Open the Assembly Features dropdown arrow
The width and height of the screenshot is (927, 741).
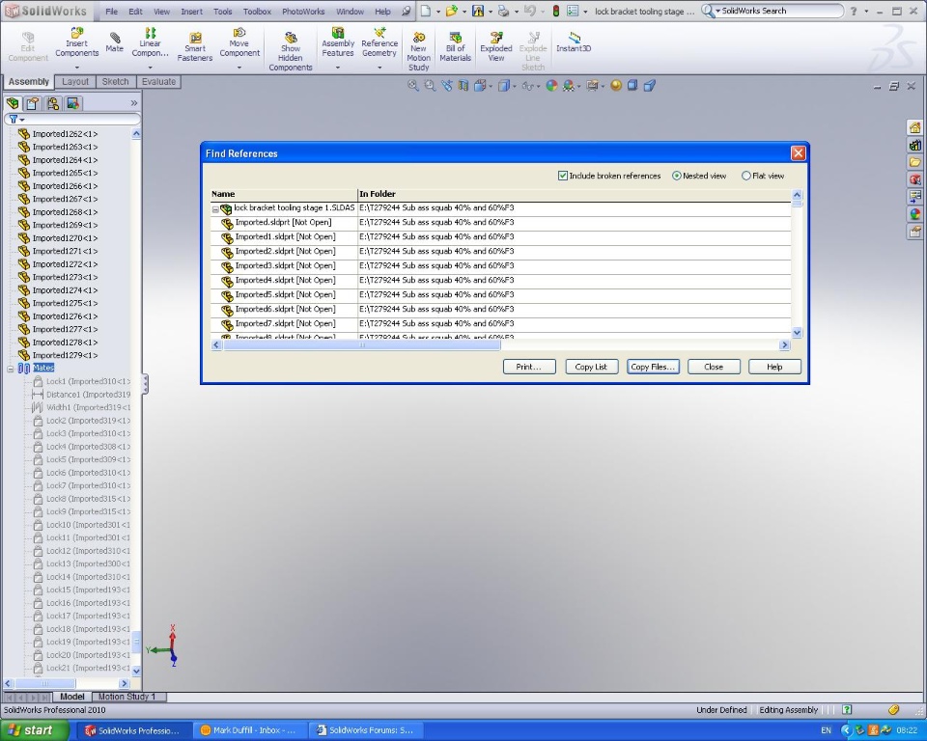[x=338, y=68]
